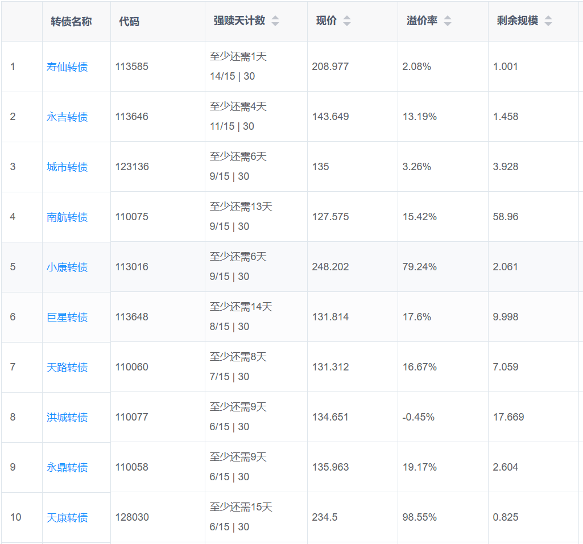View the 永鼎转债 bond

pos(67,467)
